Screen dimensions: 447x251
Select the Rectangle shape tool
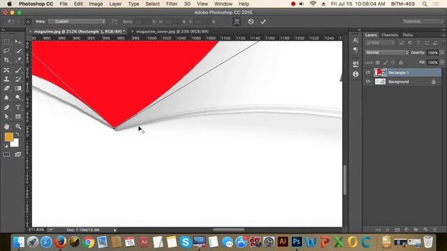click(x=18, y=116)
